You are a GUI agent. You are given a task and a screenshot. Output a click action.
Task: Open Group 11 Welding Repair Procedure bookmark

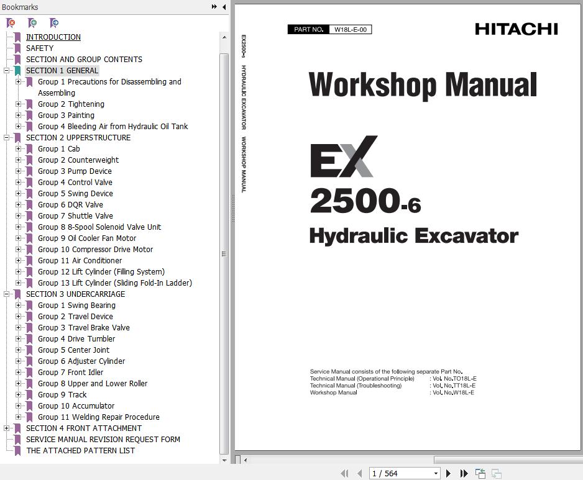tap(99, 417)
